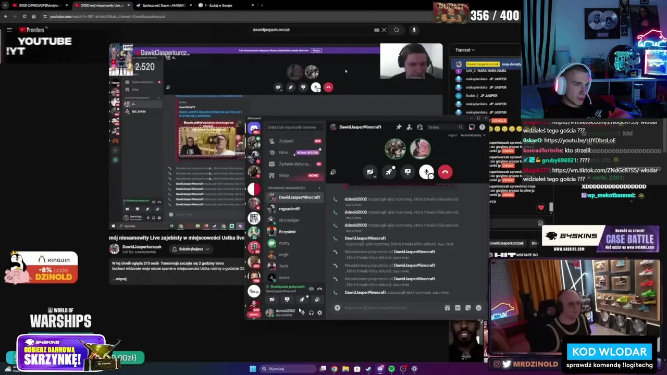Viewport: 667px width, 375px height.
Task: Hang up the call with red button
Action: (x=445, y=172)
